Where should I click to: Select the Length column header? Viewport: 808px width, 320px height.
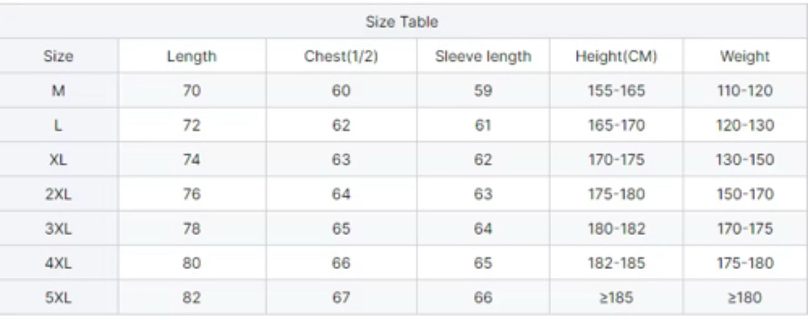coord(191,57)
